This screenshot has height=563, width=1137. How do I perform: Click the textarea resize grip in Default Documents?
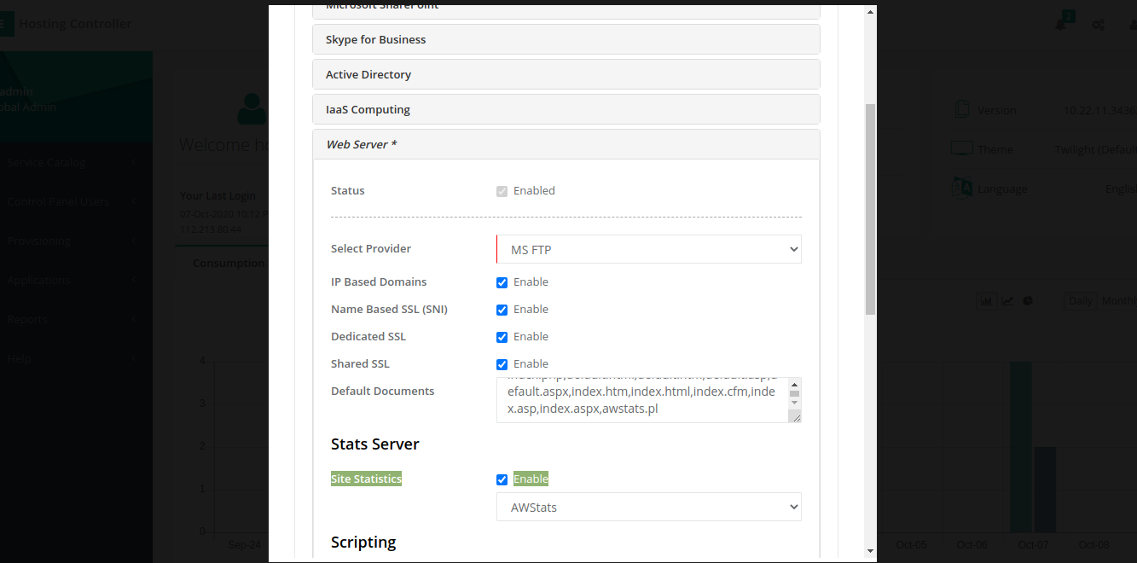coord(795,416)
